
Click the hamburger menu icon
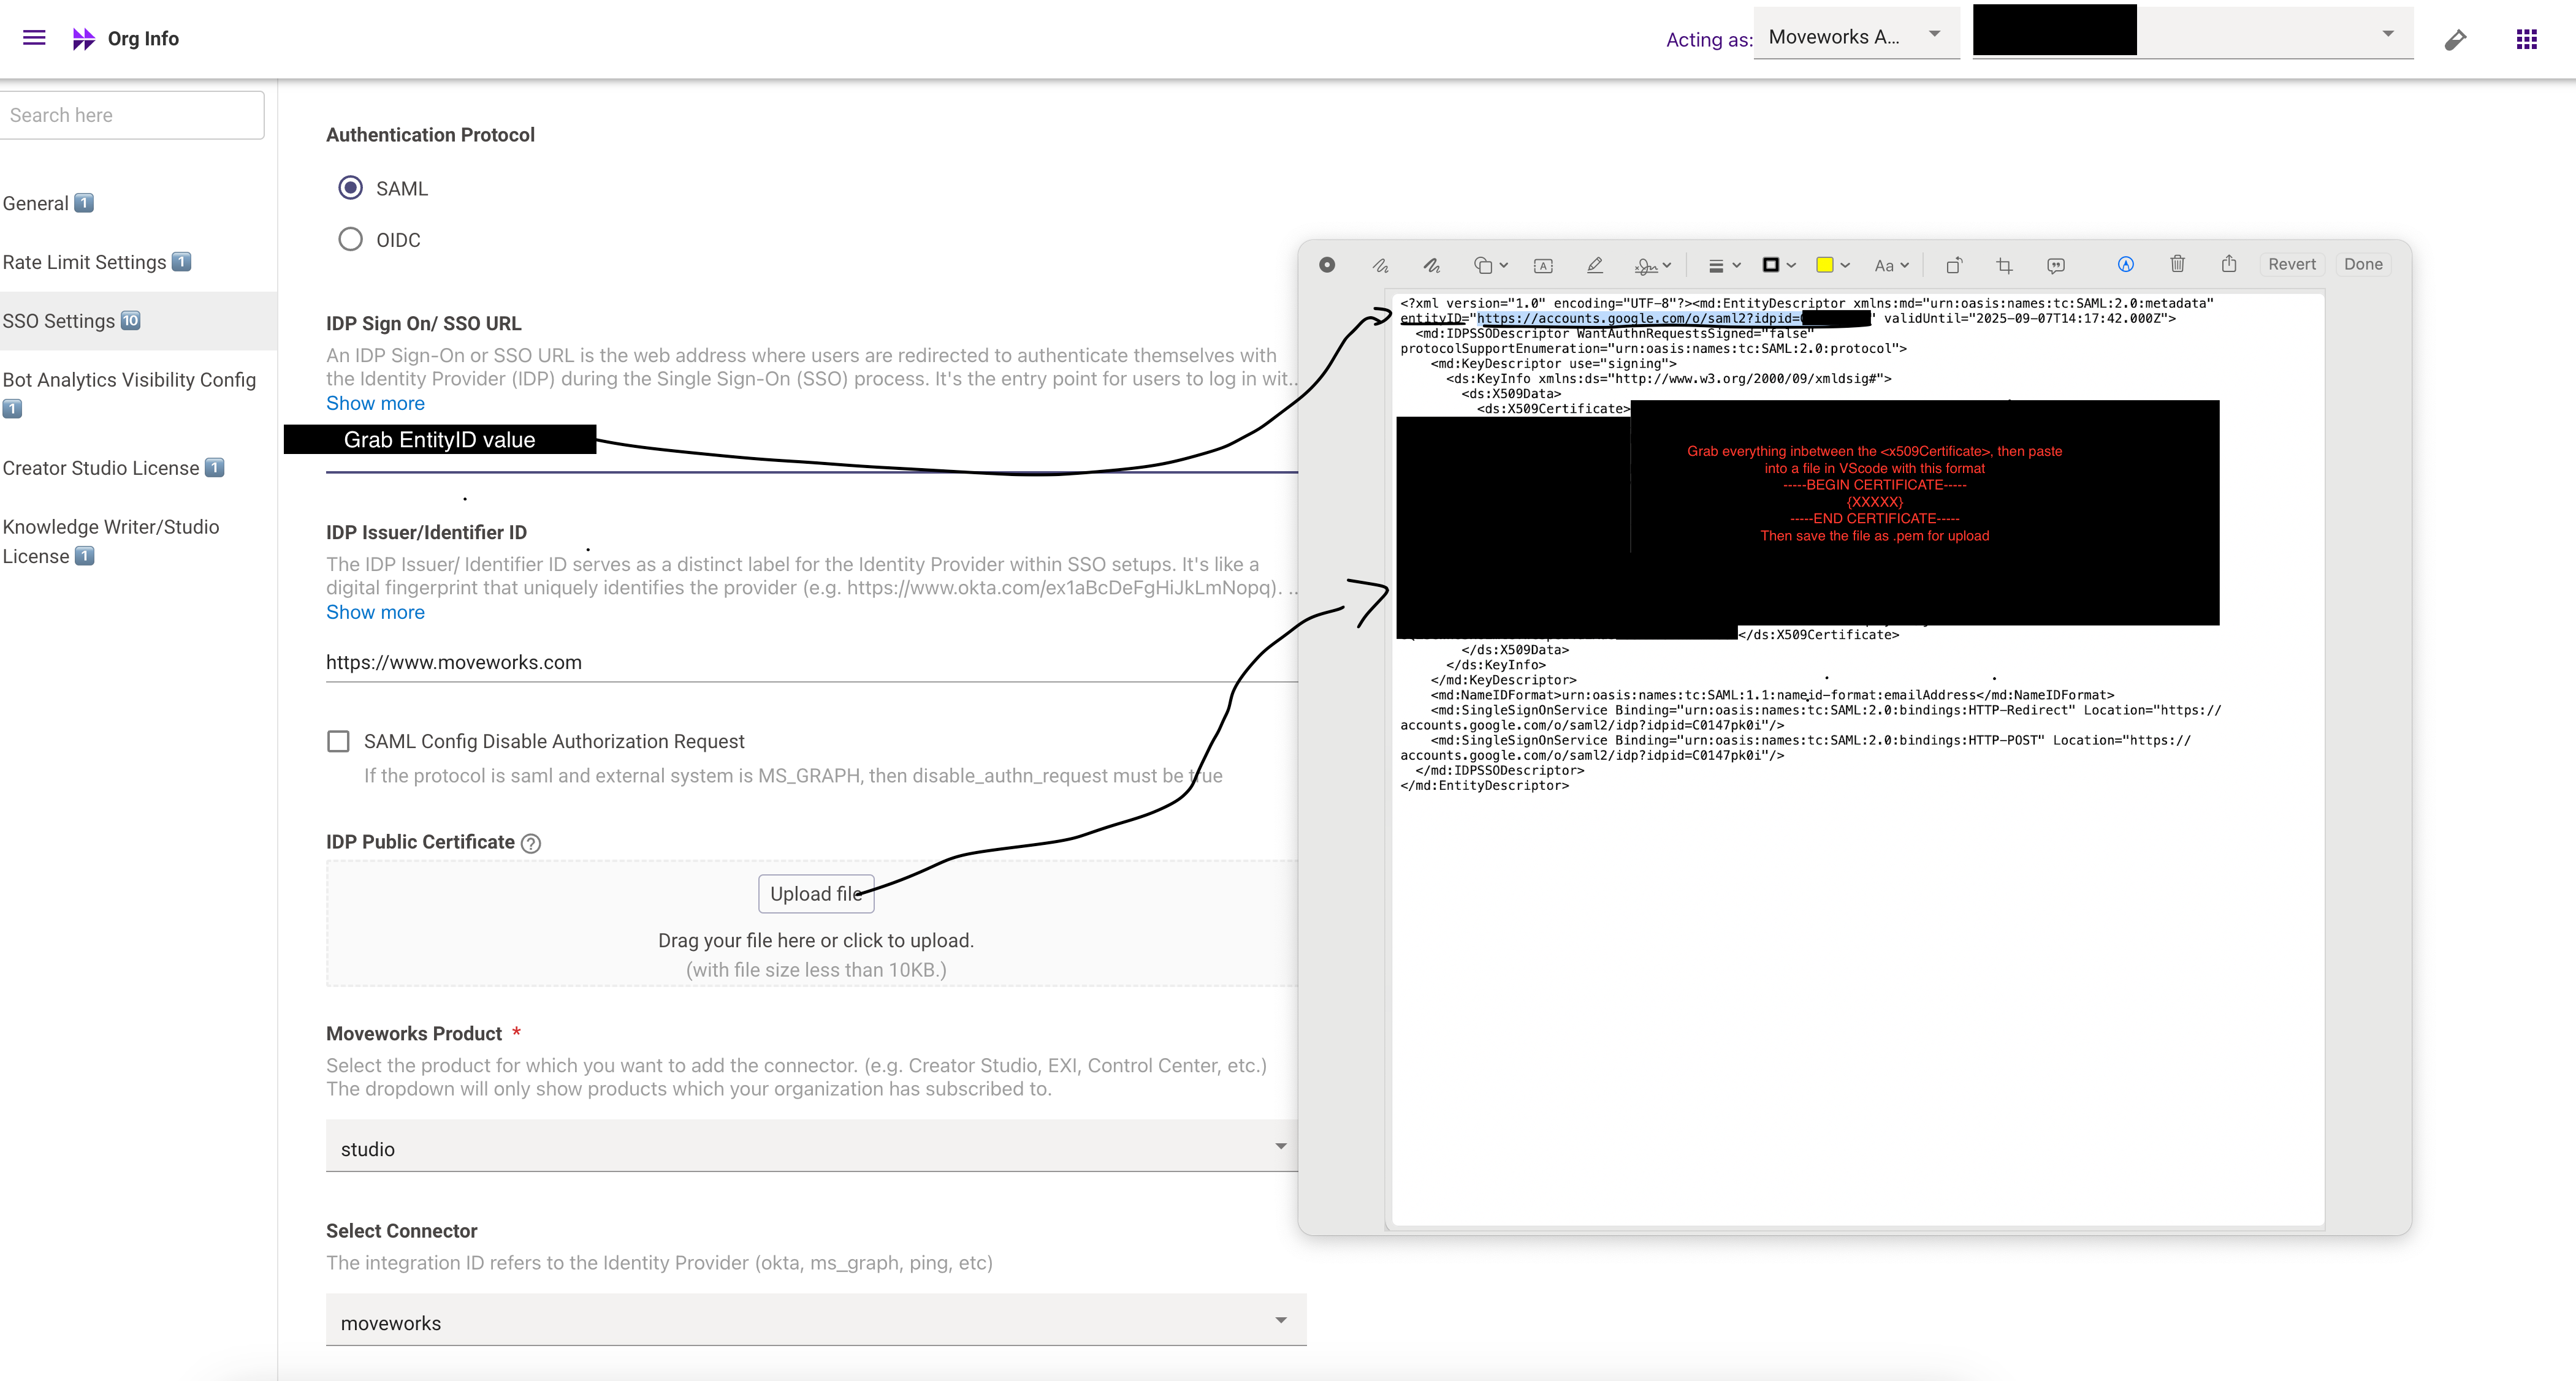34,38
